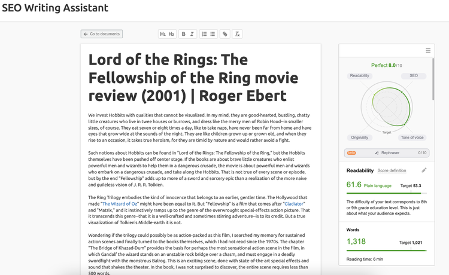Go to documents
449x275 pixels.
102,34
